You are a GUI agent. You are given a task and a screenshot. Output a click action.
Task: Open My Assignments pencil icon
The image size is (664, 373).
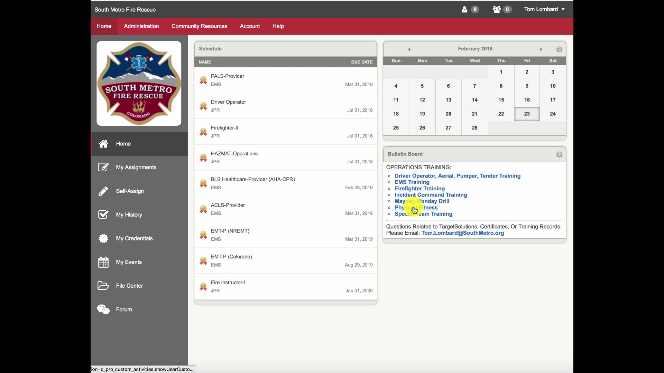pyautogui.click(x=103, y=168)
